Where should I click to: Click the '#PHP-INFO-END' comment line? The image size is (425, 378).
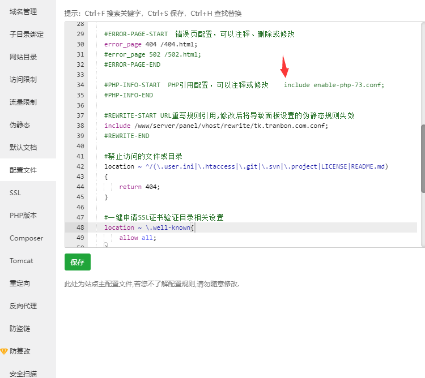click(x=129, y=95)
